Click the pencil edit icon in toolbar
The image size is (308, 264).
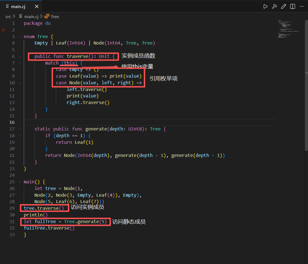tap(283, 6)
